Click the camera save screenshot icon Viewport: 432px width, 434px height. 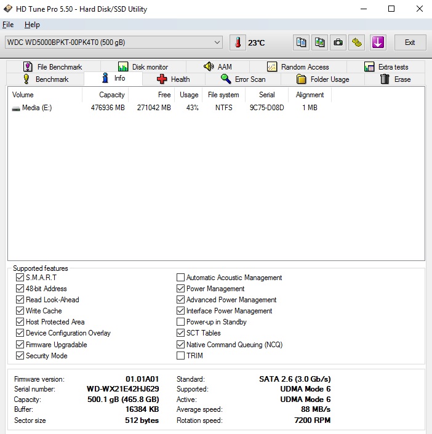point(338,42)
